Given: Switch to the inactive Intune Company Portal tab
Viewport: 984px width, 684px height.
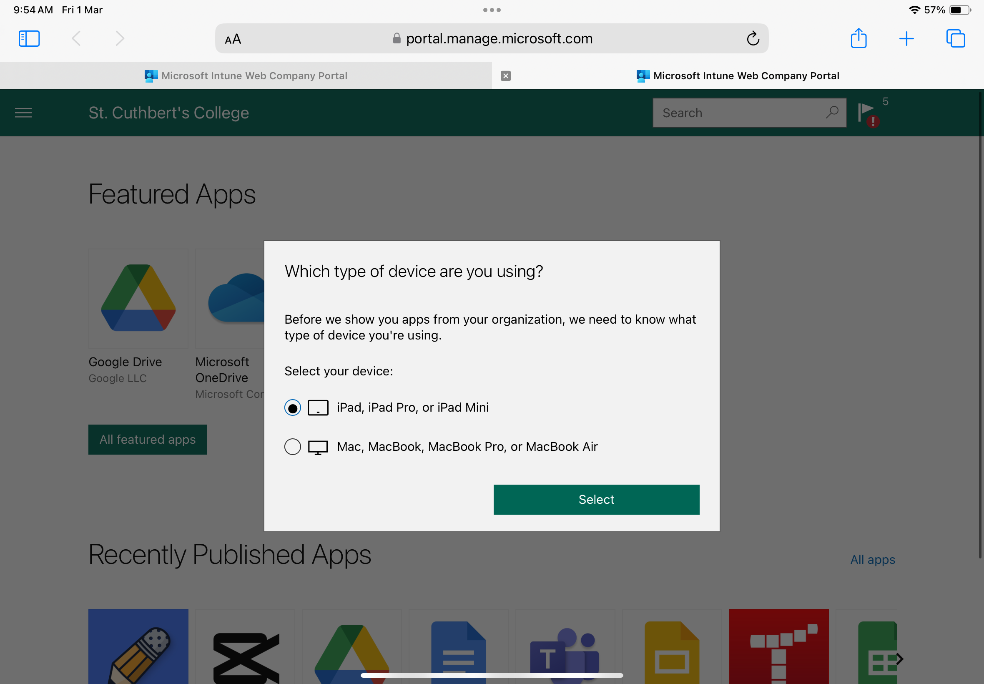Looking at the screenshot, I should pos(246,76).
